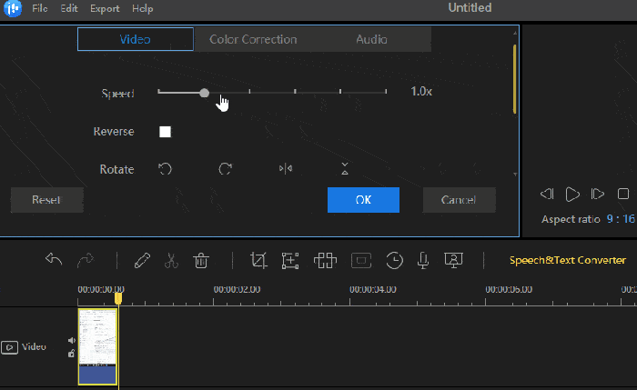Open the crop tool
This screenshot has width=637, height=390.
click(x=258, y=260)
